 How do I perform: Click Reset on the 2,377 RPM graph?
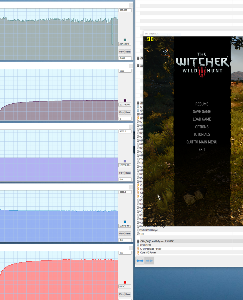coord(128,112)
